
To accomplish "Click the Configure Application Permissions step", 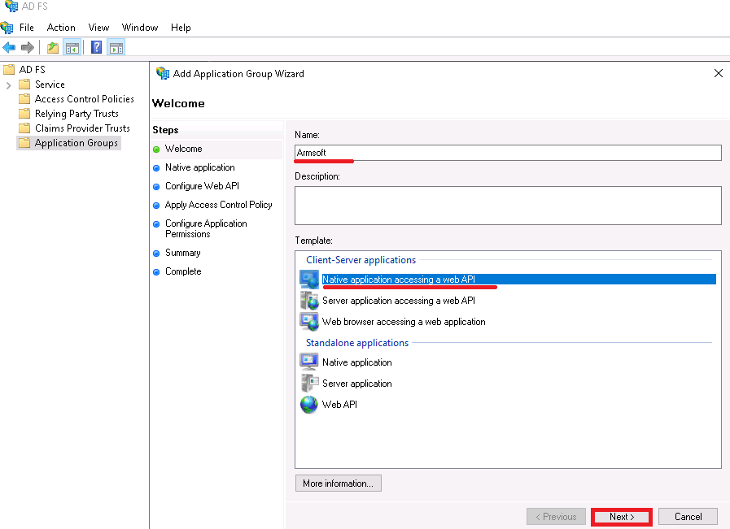I will pos(206,228).
